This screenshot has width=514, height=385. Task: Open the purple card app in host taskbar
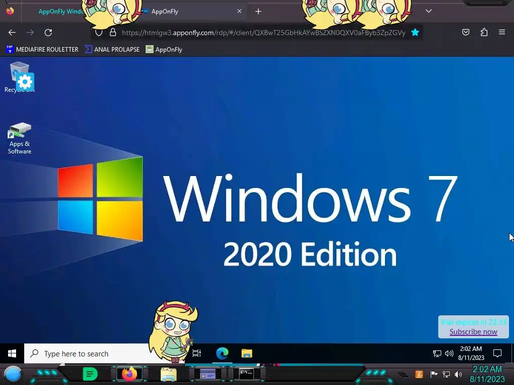click(x=207, y=374)
